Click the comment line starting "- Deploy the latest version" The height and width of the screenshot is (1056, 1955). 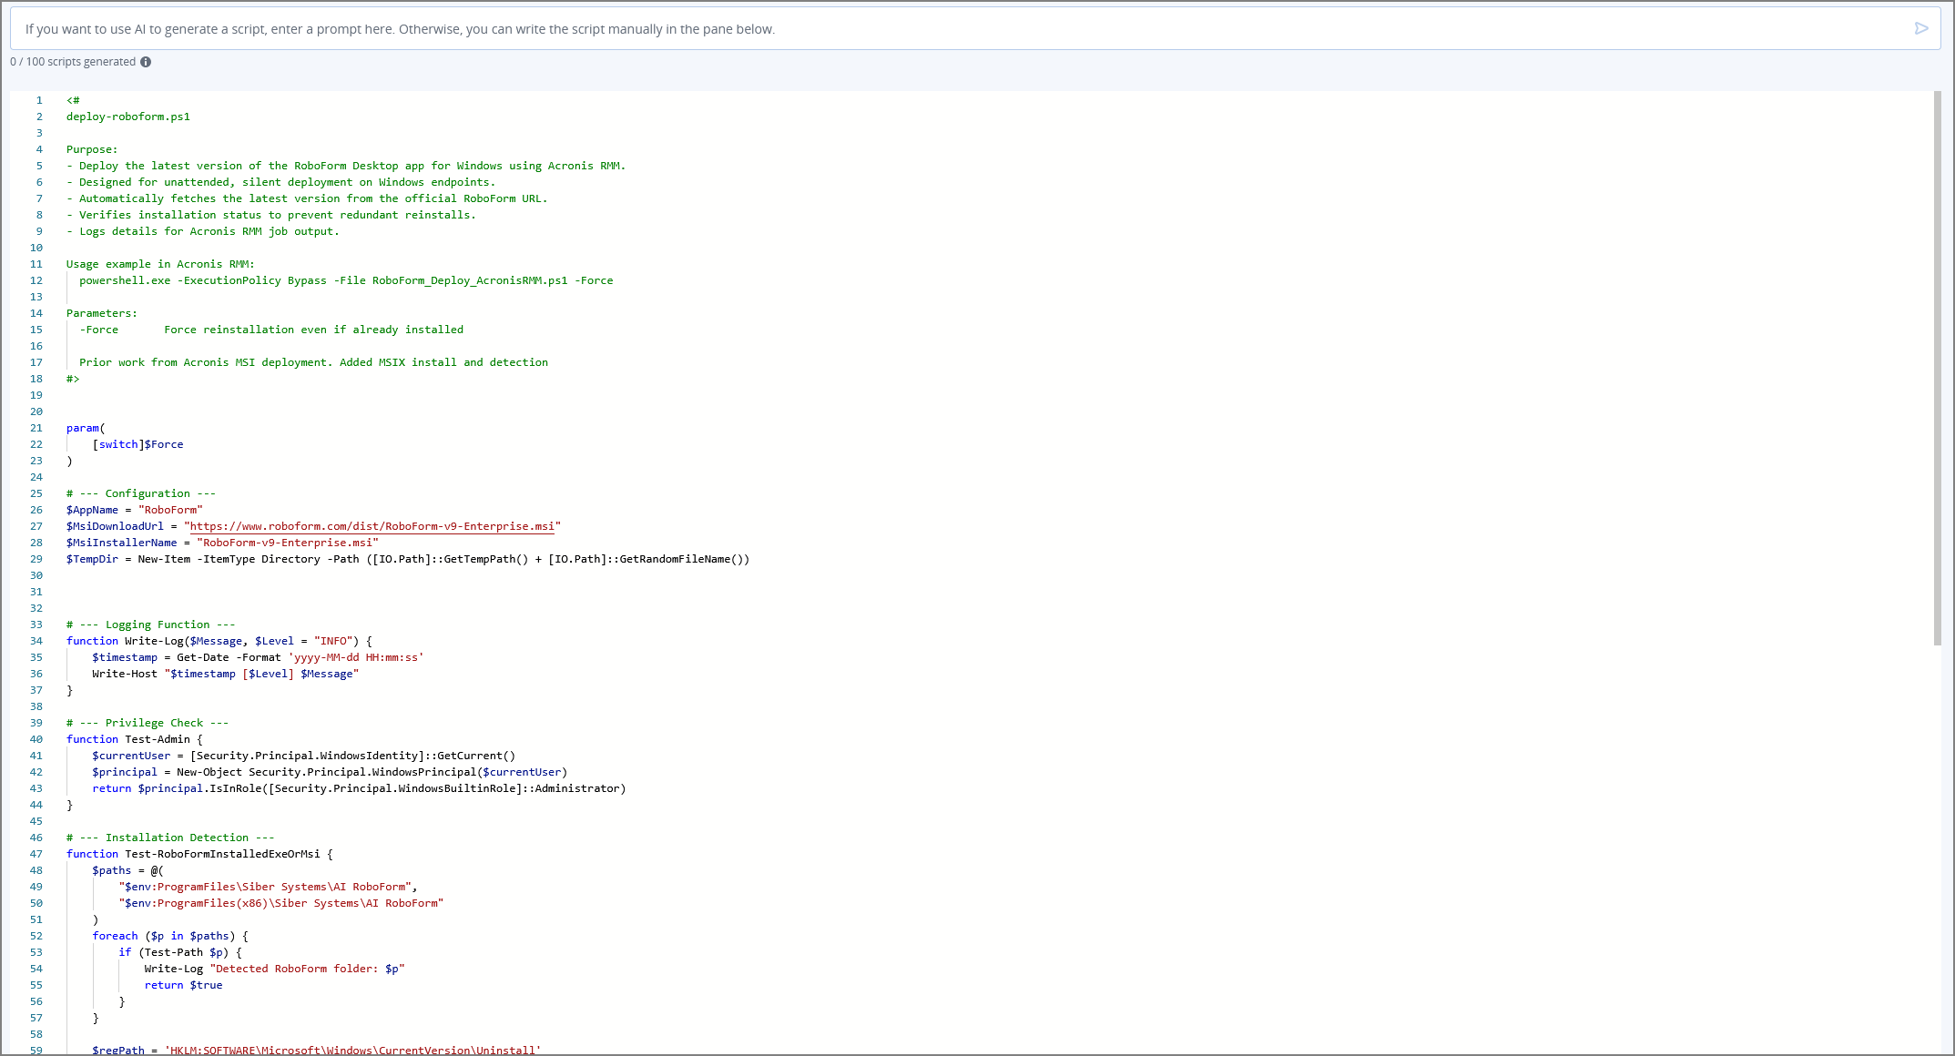346,166
